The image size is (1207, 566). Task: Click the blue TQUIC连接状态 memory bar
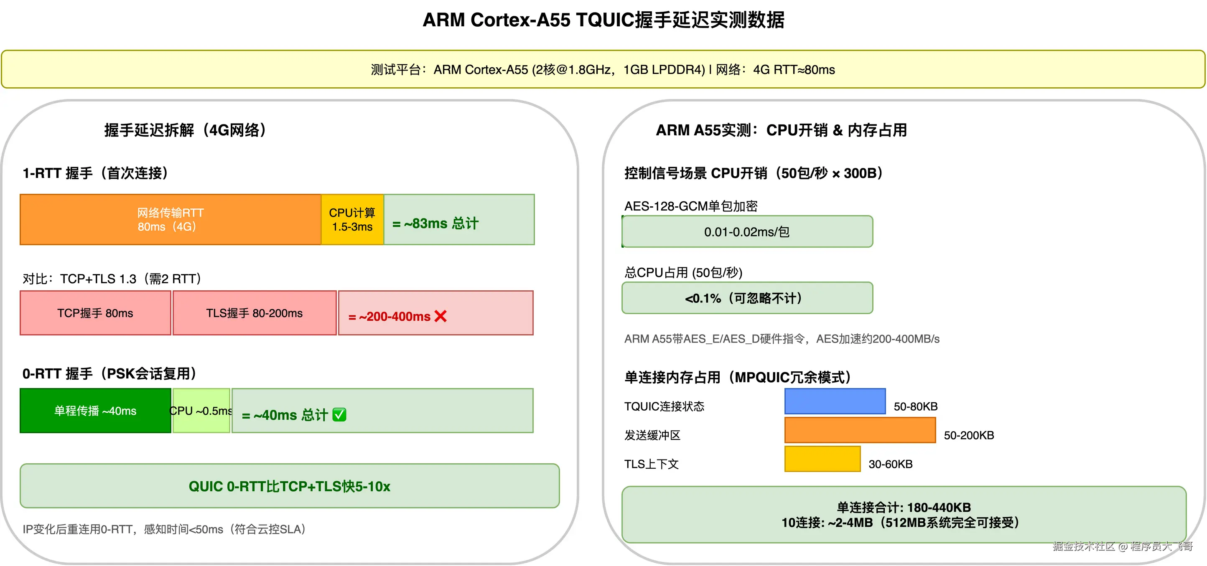pyautogui.click(x=835, y=402)
